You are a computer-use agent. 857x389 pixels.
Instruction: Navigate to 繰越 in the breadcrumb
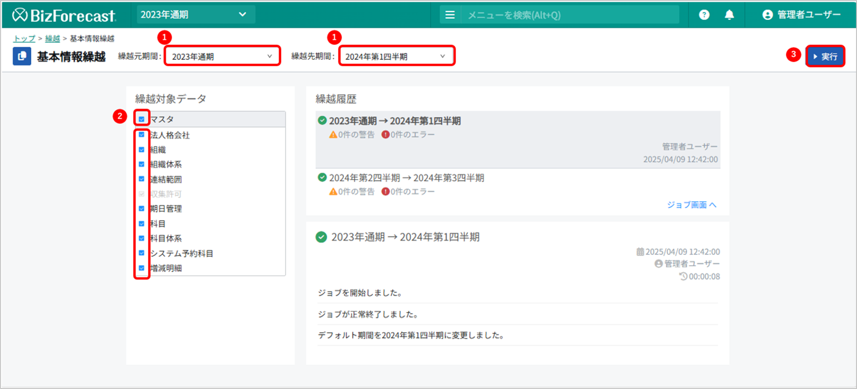(53, 39)
